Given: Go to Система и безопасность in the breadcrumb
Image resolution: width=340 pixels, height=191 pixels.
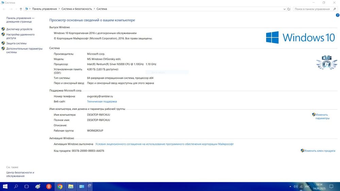Looking at the screenshot, I should [77, 9].
